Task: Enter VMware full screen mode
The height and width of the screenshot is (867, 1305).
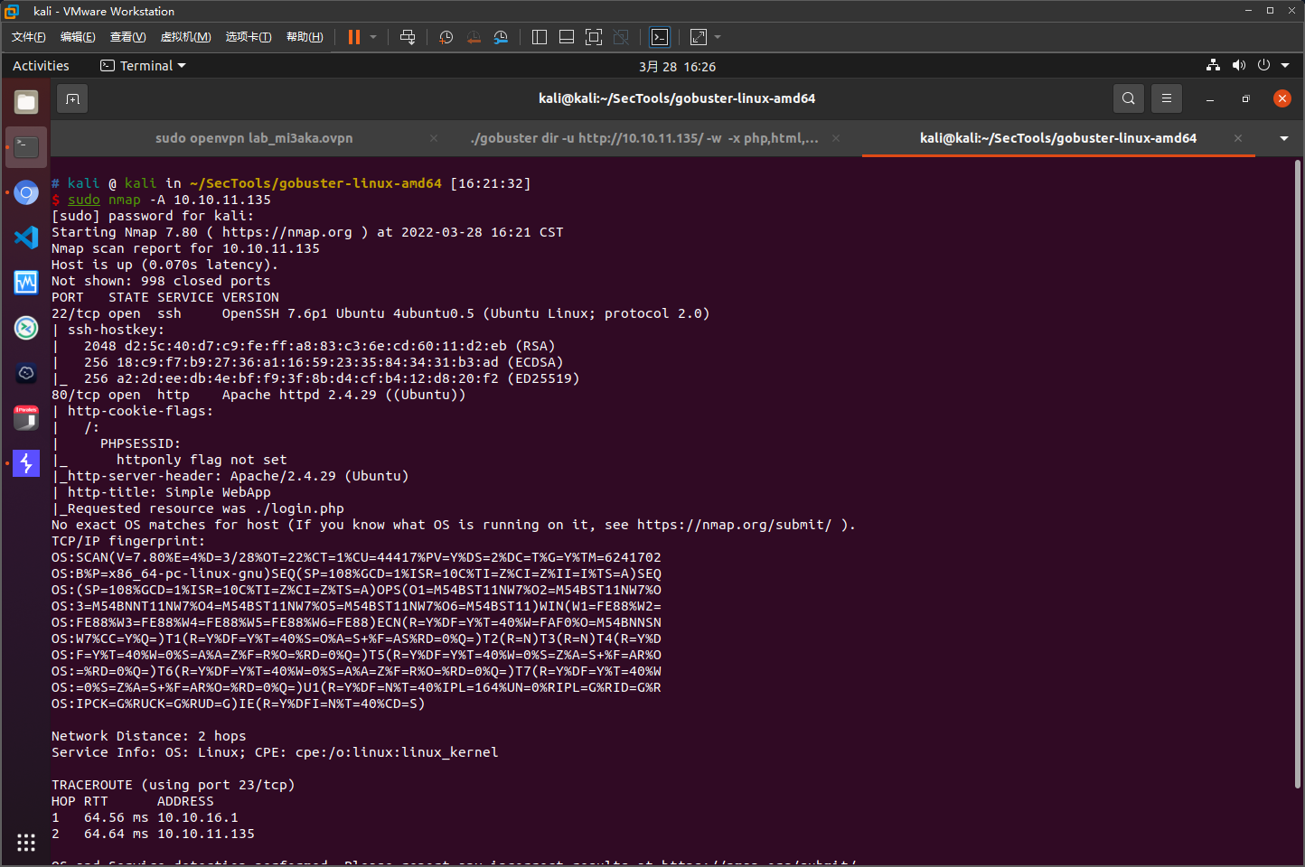Action: 594,37
